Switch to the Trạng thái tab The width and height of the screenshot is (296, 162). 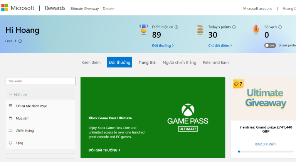(x=147, y=62)
